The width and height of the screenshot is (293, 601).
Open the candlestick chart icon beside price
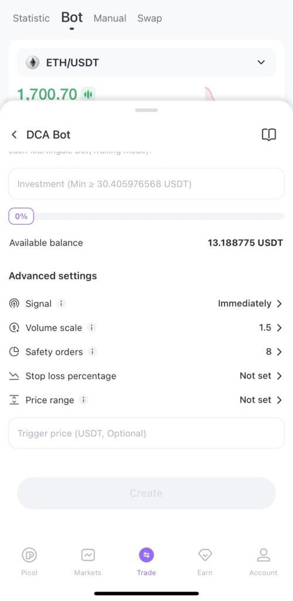click(x=88, y=94)
